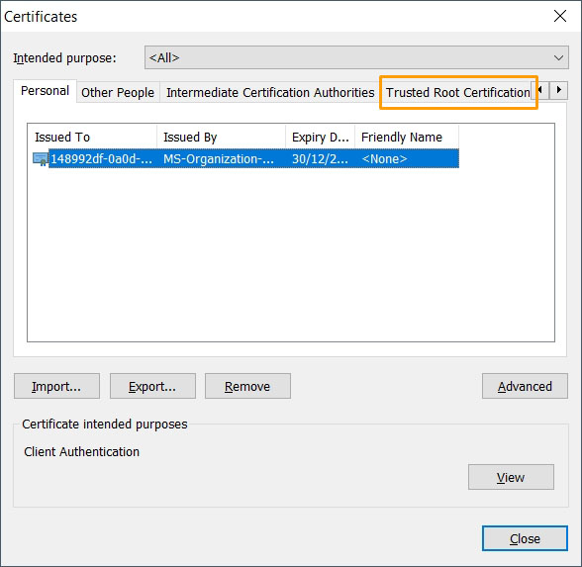This screenshot has height=567, width=582.
Task: Switch to the Personal tab
Action: click(x=45, y=91)
